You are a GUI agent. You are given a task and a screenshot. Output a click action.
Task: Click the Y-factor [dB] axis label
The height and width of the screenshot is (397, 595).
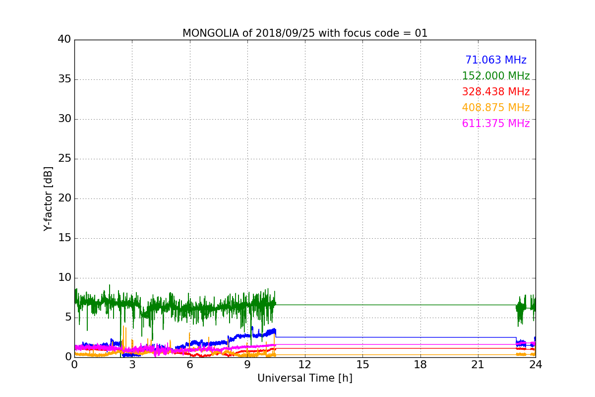click(x=48, y=198)
